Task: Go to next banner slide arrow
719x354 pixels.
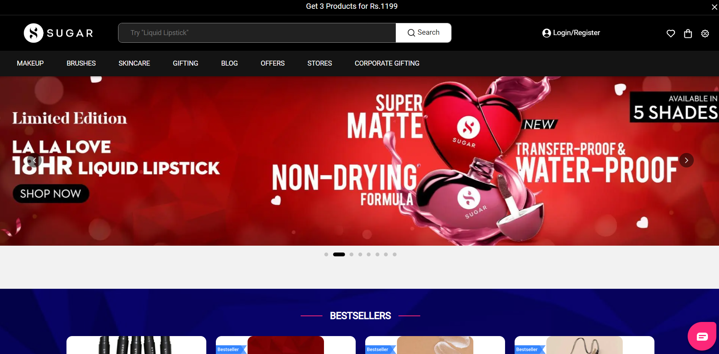Action: 686,160
